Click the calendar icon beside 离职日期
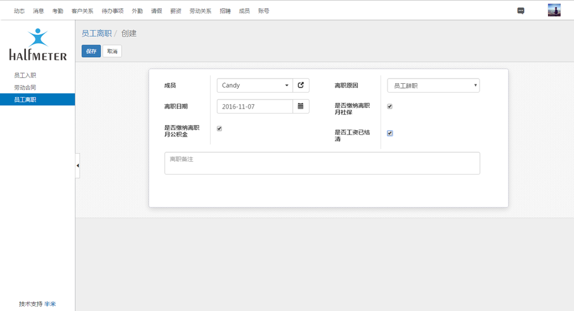Viewport: 574px width, 311px height. 301,106
